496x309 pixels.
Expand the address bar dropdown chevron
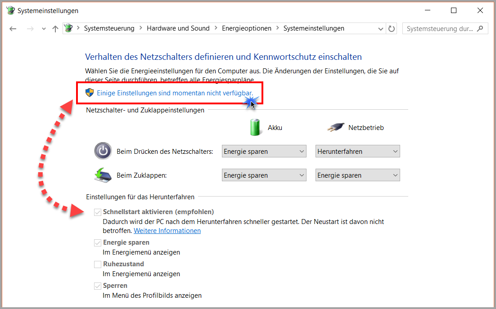(380, 28)
